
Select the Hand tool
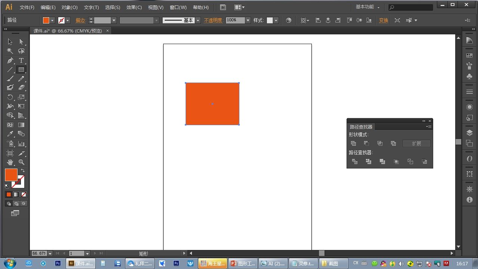[x=10, y=162]
